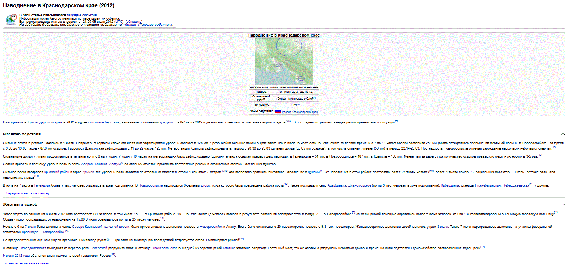Click the Russian flag icon in infobox
570x264 pixels.
[x=278, y=111]
